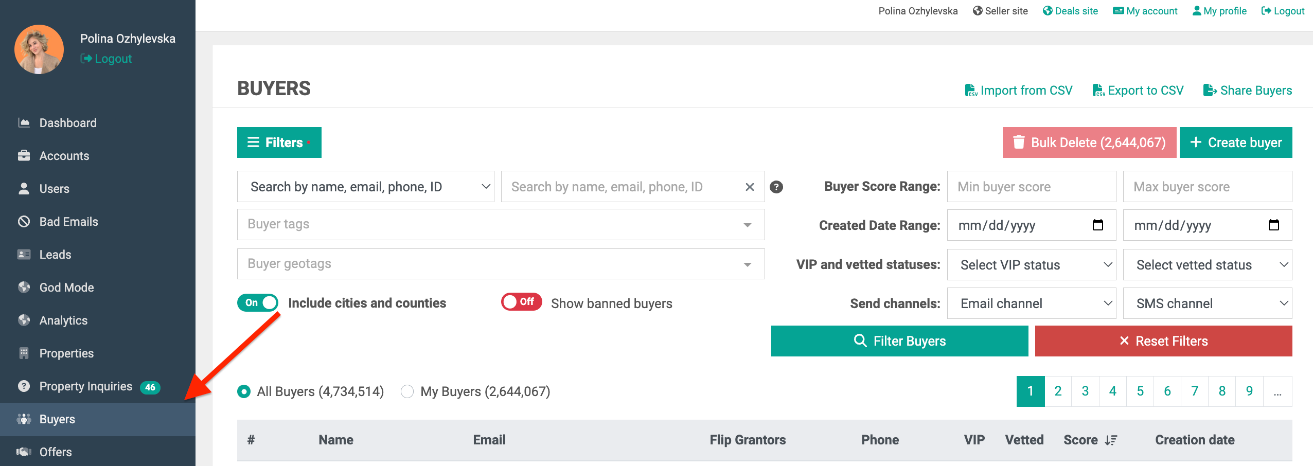Click the Email column header
This screenshot has height=466, width=1313.
pyautogui.click(x=489, y=440)
